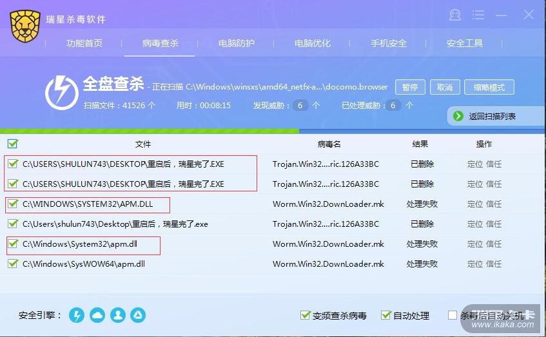The width and height of the screenshot is (546, 337).
Task: Uncheck C:\Windows\SysWOW64\apm.dll checkbox
Action: point(13,264)
